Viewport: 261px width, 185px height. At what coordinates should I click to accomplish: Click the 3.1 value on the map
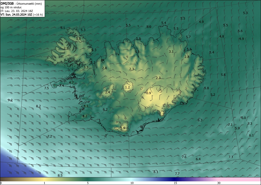(171, 52)
